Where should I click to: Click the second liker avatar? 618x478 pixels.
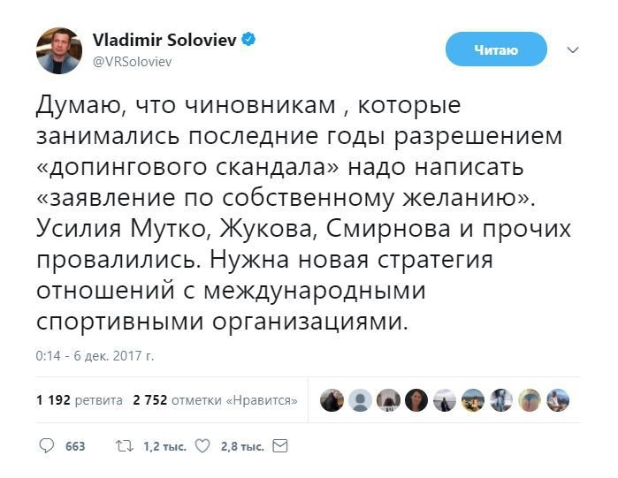click(x=360, y=400)
